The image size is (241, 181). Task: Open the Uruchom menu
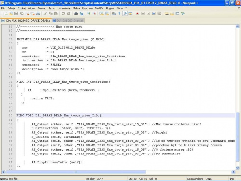(x=87, y=8)
